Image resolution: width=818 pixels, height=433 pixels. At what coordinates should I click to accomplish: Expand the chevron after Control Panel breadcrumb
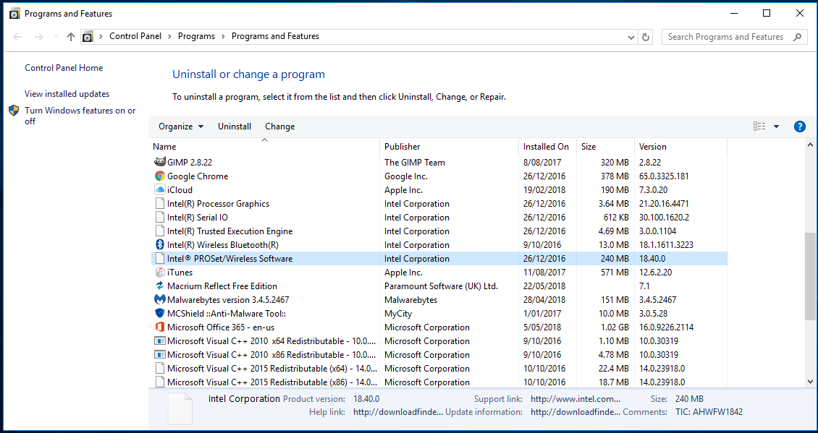coord(169,36)
